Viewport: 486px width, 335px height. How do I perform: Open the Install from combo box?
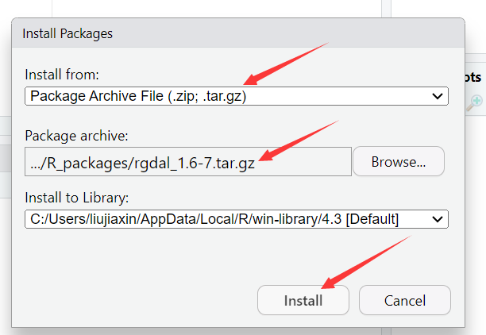click(237, 96)
